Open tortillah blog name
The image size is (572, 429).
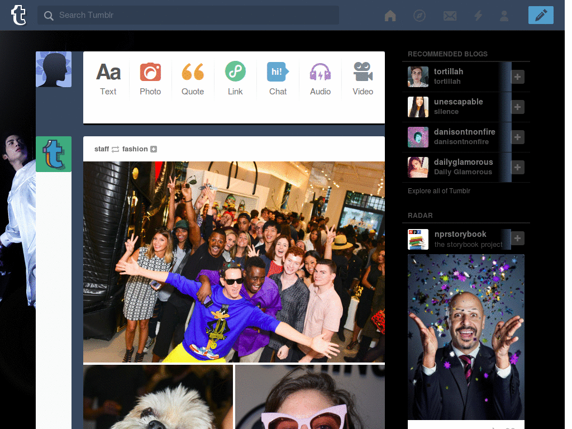click(449, 71)
